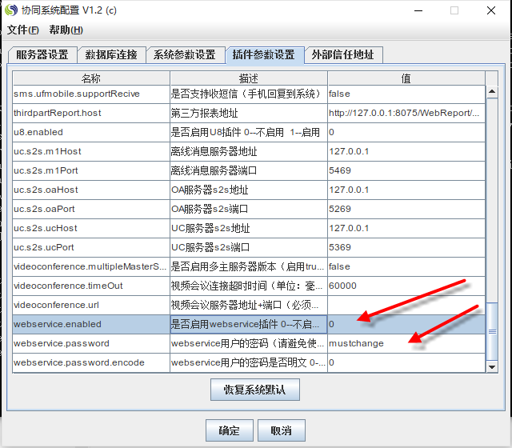Select the uc.s2s.m1Port name cell
This screenshot has height=448, width=512.
[x=91, y=170]
